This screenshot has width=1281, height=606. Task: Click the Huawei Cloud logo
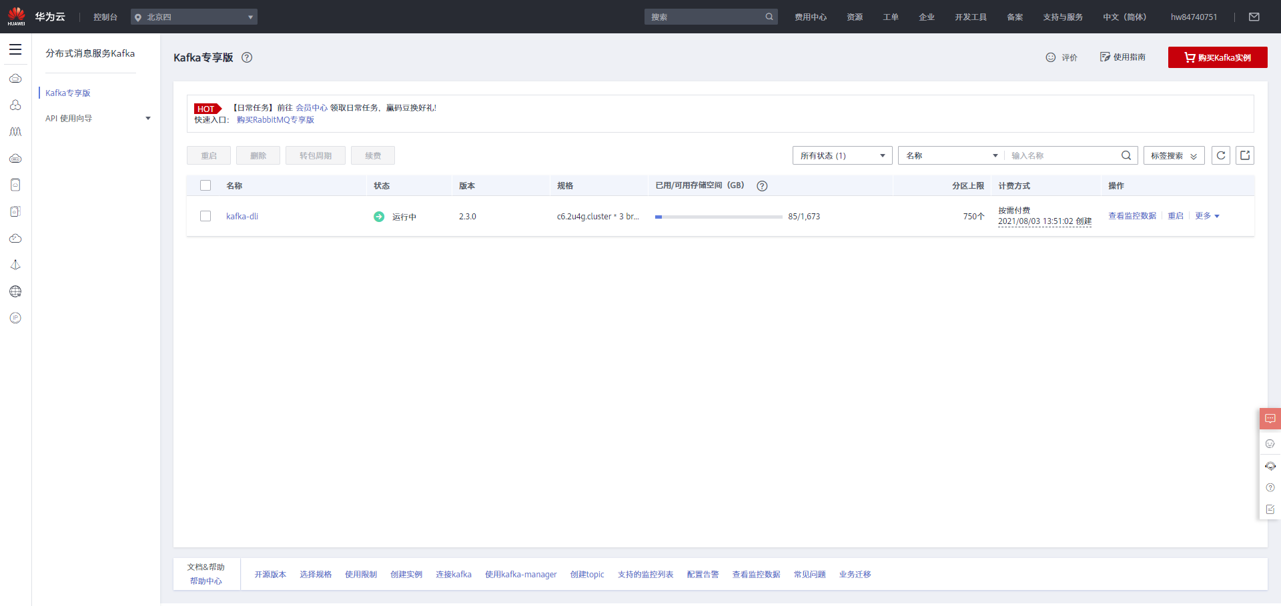coord(17,17)
